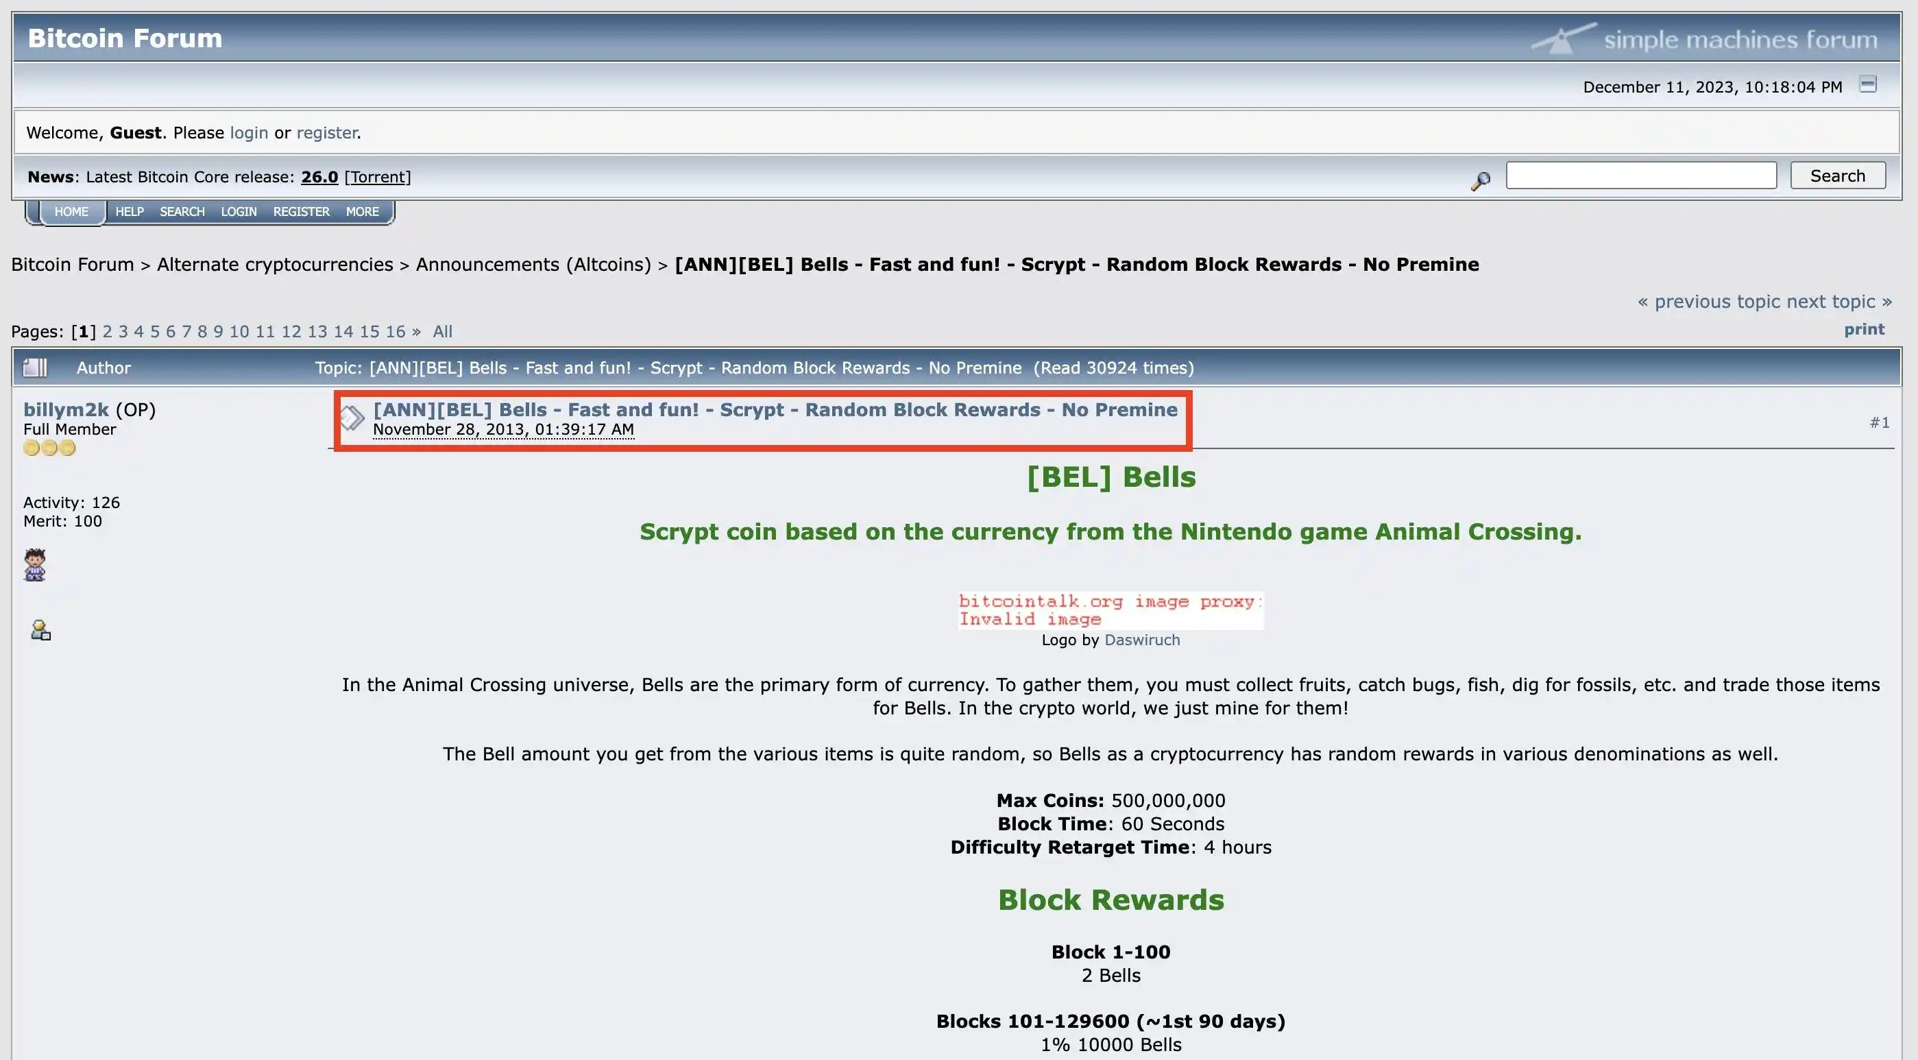Click the HELP navigation icon
This screenshot has width=1918, height=1060.
[x=128, y=210]
